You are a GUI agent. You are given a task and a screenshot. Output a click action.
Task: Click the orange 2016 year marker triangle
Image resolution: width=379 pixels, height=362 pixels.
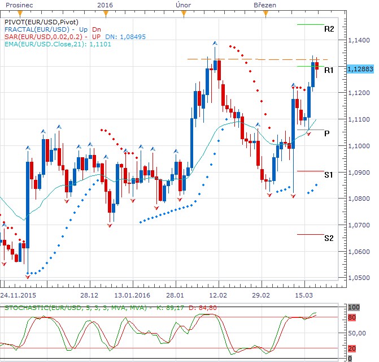click(106, 14)
